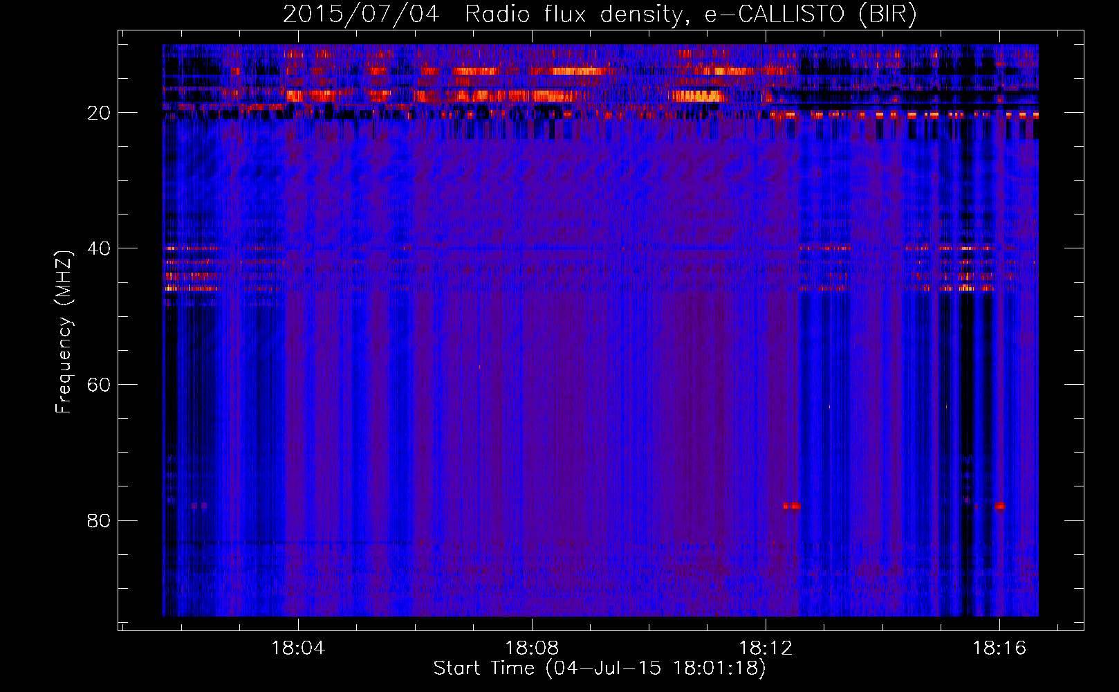Viewport: 1119px width, 692px height.
Task: Pick the 80 MHz frequency tick label
Action: (99, 520)
